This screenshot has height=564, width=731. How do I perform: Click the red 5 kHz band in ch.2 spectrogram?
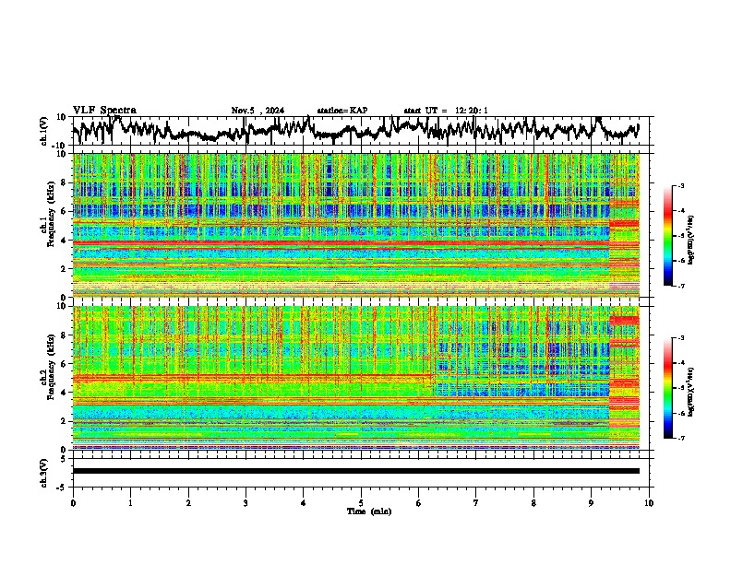pos(252,377)
